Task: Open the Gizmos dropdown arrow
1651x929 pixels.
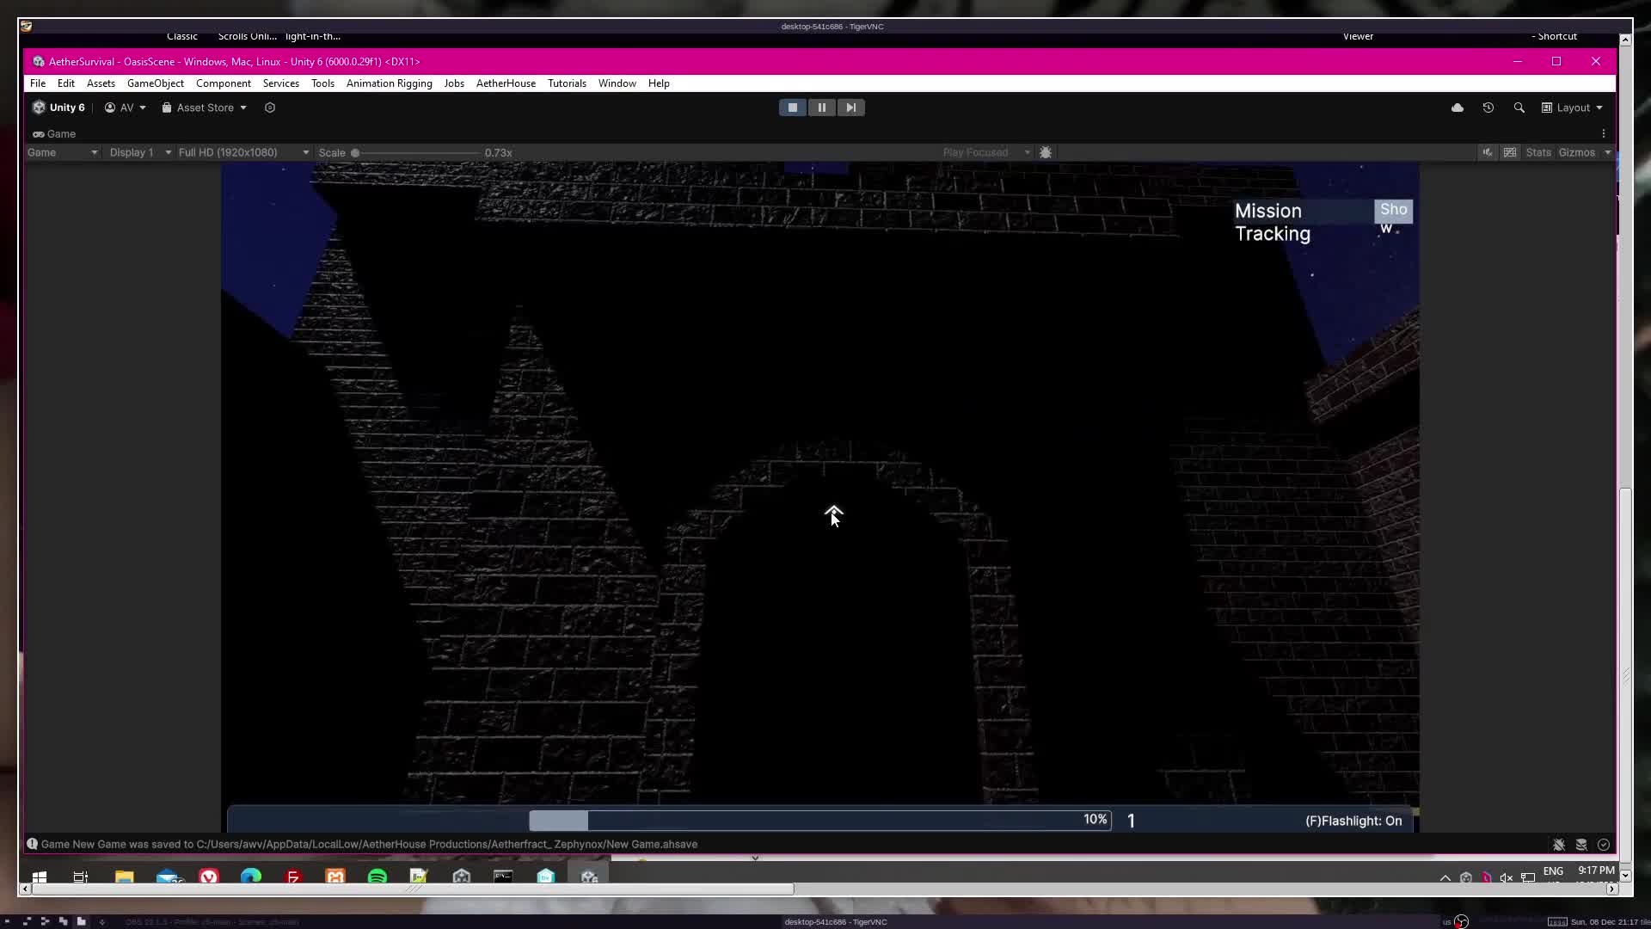Action: [1607, 152]
